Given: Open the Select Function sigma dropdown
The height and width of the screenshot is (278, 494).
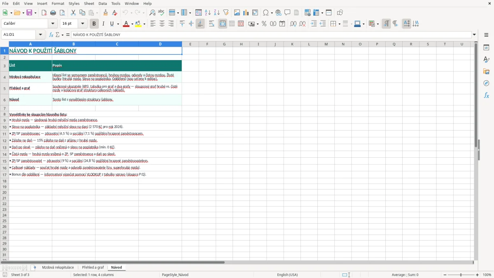Looking at the screenshot, I should click(62, 35).
